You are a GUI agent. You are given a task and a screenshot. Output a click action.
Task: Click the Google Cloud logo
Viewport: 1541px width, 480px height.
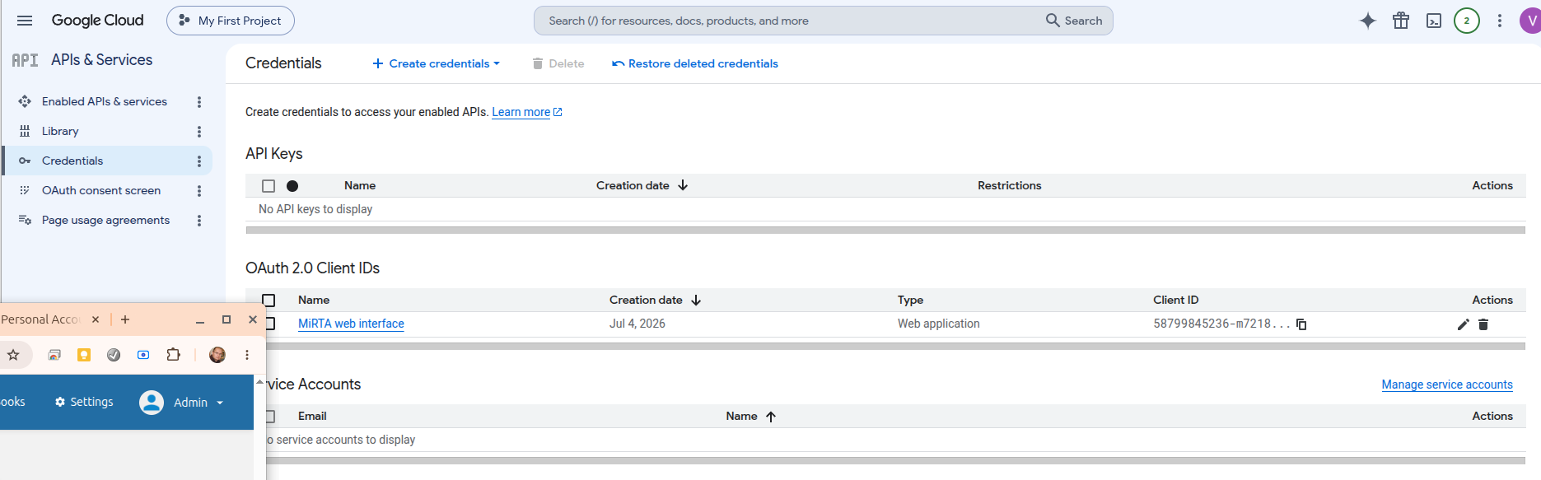97,21
